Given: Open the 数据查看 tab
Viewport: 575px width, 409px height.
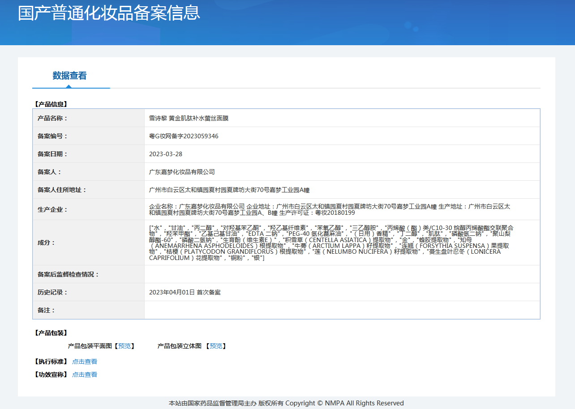Looking at the screenshot, I should (69, 76).
